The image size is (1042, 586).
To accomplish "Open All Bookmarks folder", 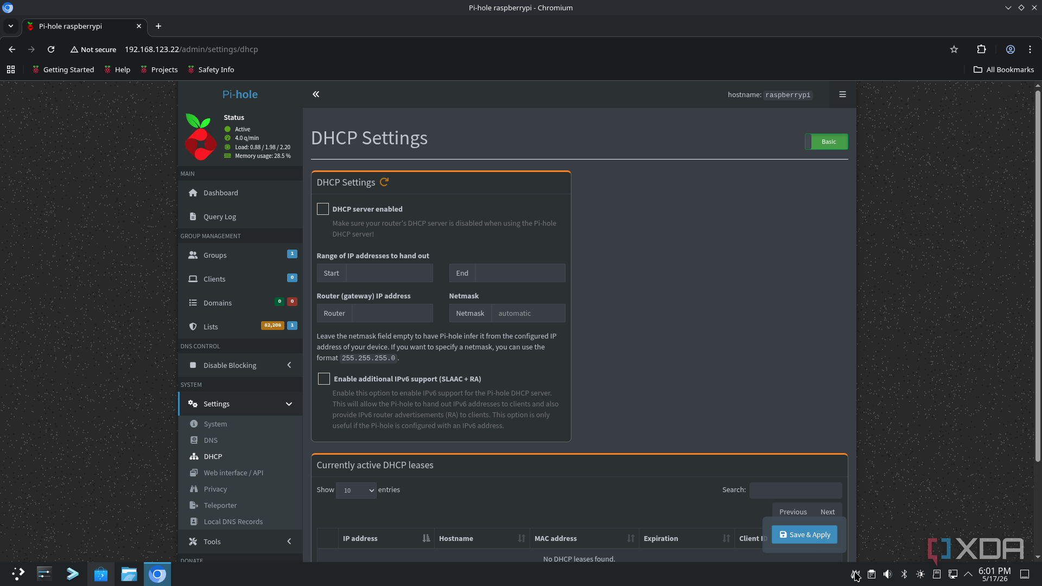I will 1003,69.
